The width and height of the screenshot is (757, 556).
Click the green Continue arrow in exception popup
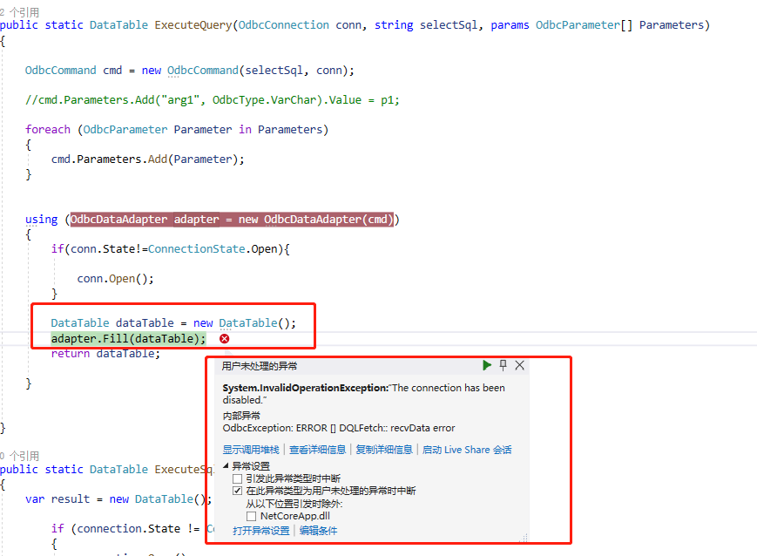[x=487, y=365]
